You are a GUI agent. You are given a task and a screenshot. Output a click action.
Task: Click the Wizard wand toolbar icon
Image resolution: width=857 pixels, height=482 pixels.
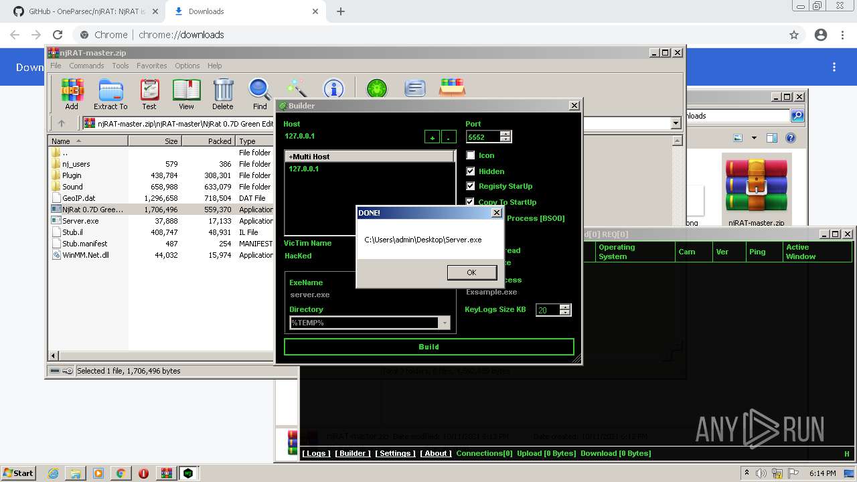[297, 88]
